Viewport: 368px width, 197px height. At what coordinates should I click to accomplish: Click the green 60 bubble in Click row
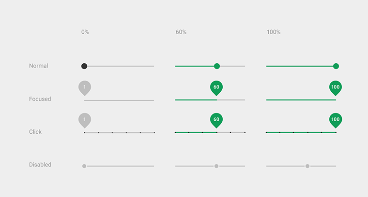tap(216, 120)
